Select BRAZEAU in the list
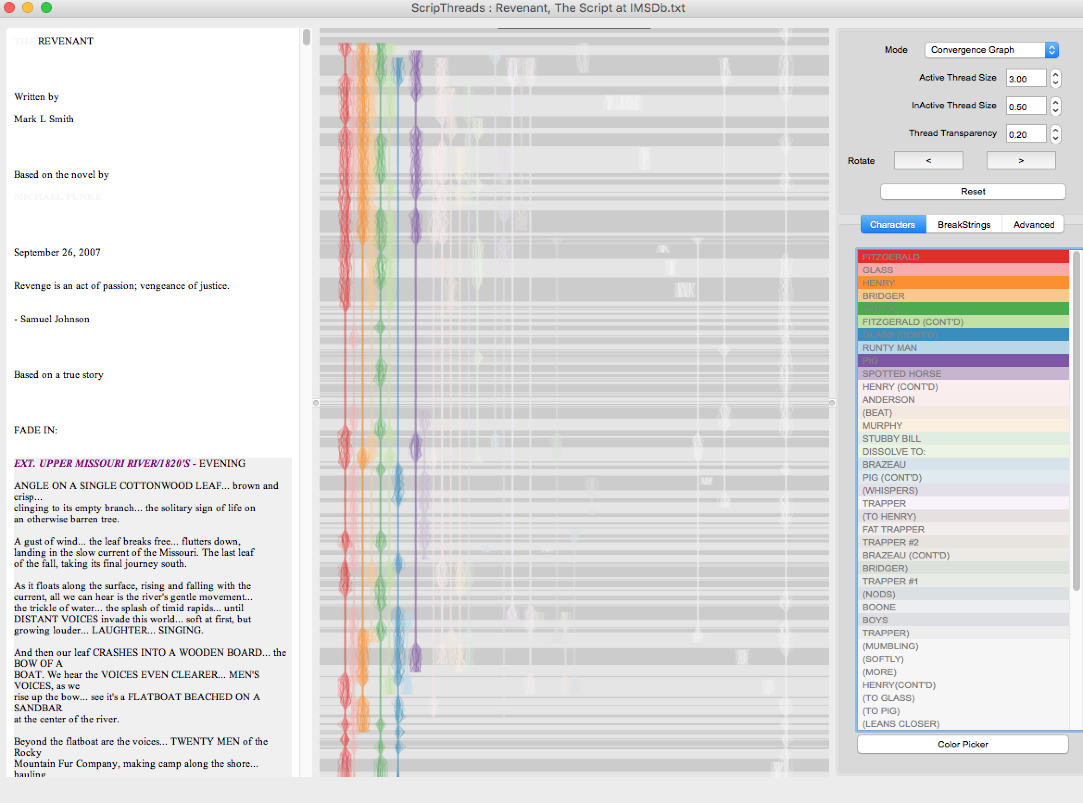Viewport: 1083px width, 803px height. click(963, 464)
